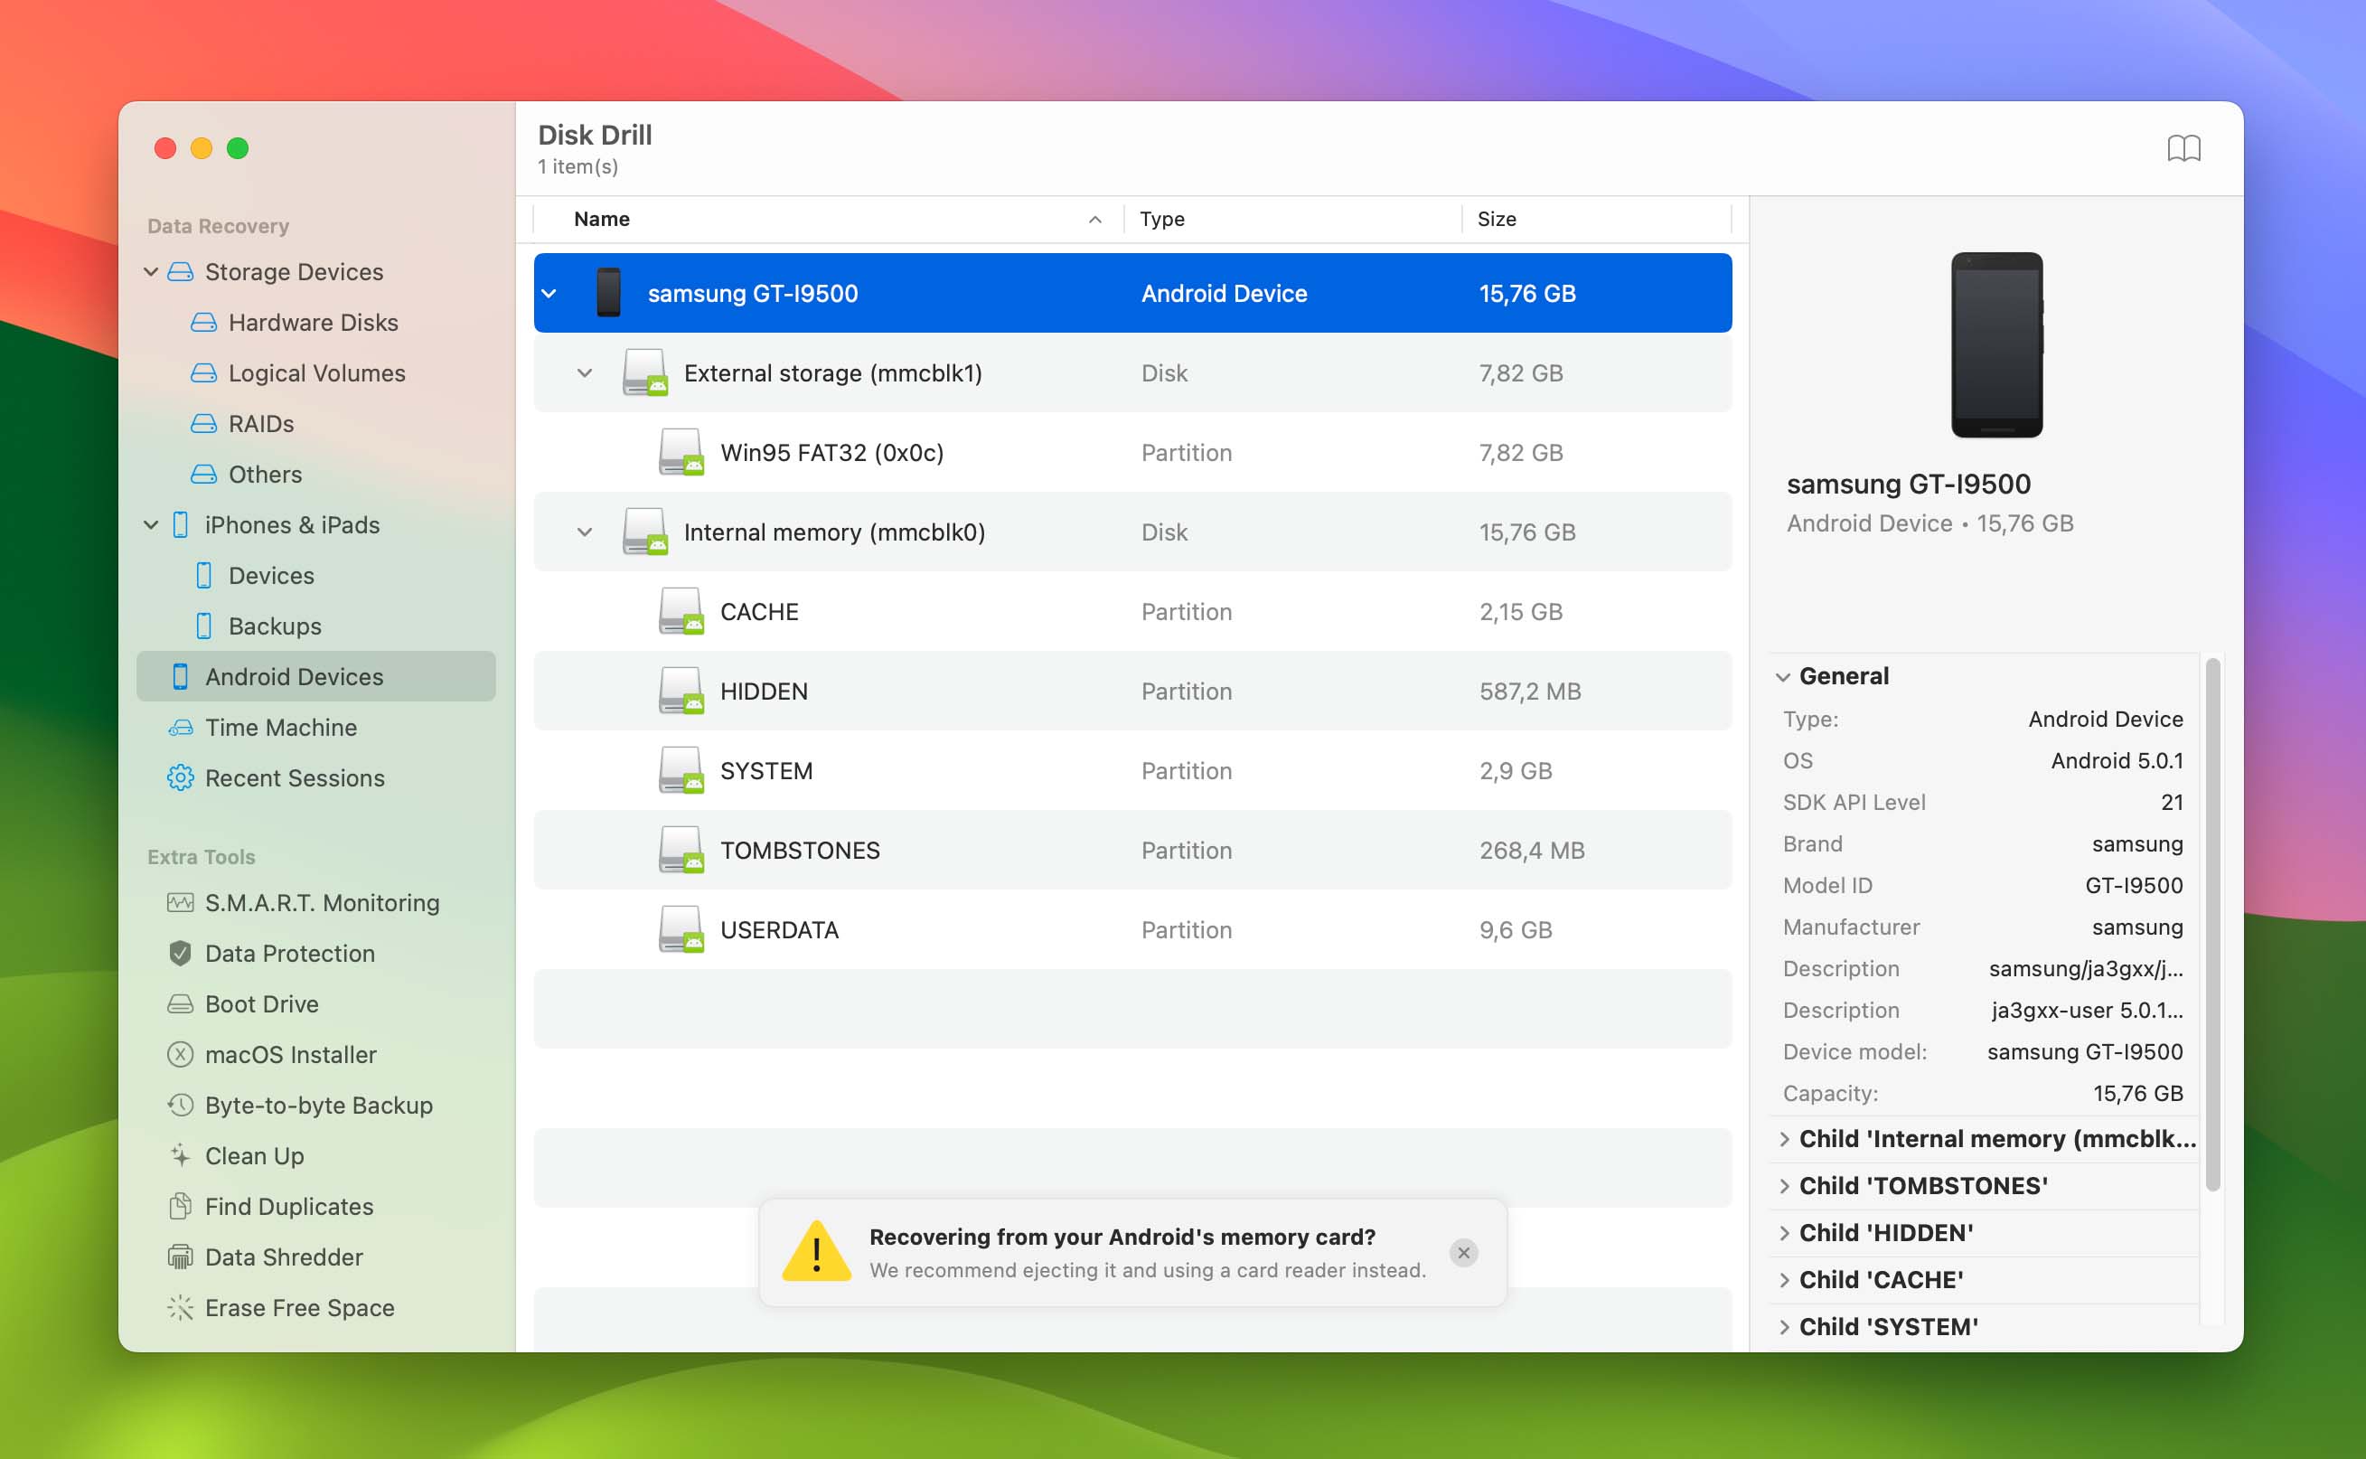Image resolution: width=2366 pixels, height=1459 pixels.
Task: Sort list by Size column
Action: (1596, 219)
